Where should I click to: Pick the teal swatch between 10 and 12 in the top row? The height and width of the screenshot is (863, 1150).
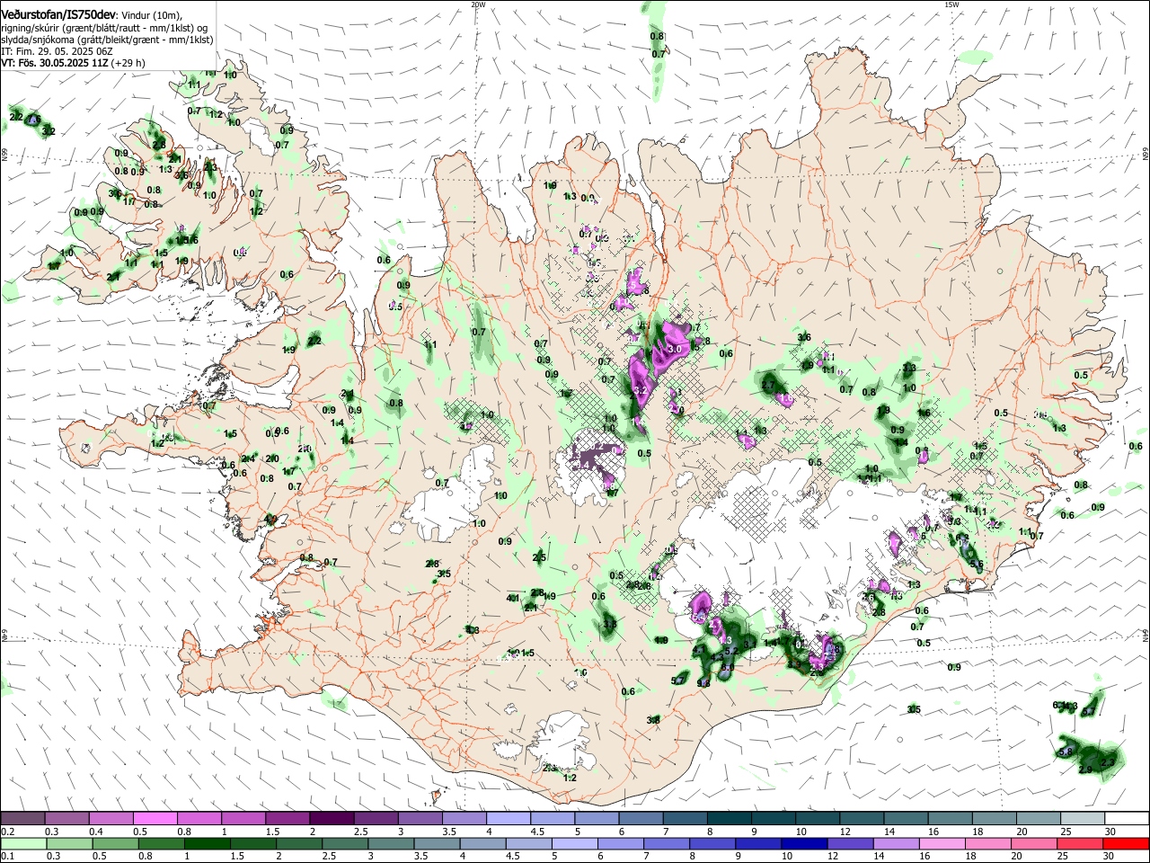(x=817, y=819)
